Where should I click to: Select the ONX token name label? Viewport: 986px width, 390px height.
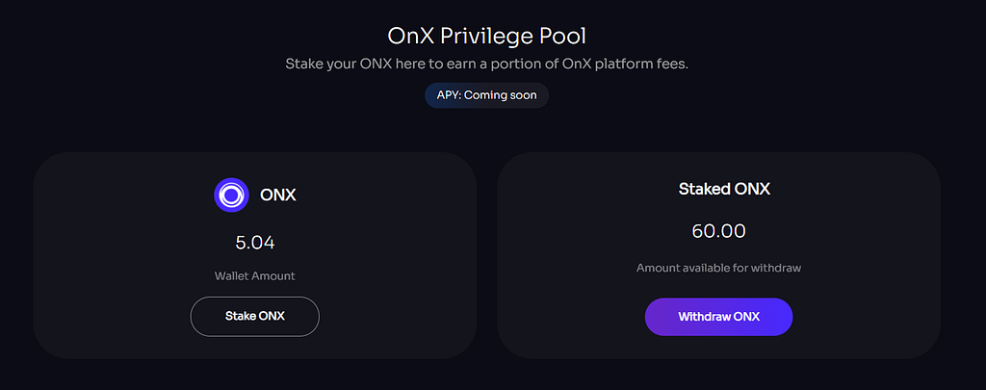click(x=278, y=195)
